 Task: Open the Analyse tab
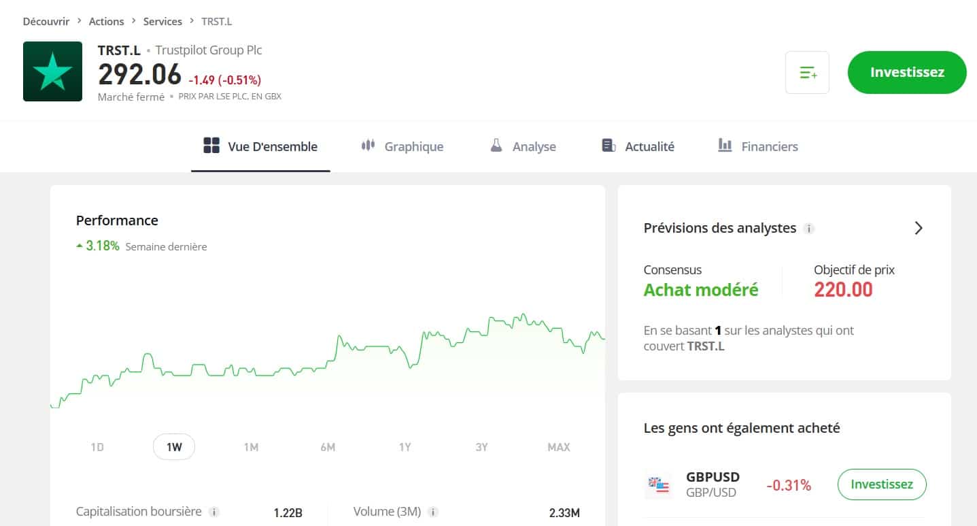click(x=524, y=146)
